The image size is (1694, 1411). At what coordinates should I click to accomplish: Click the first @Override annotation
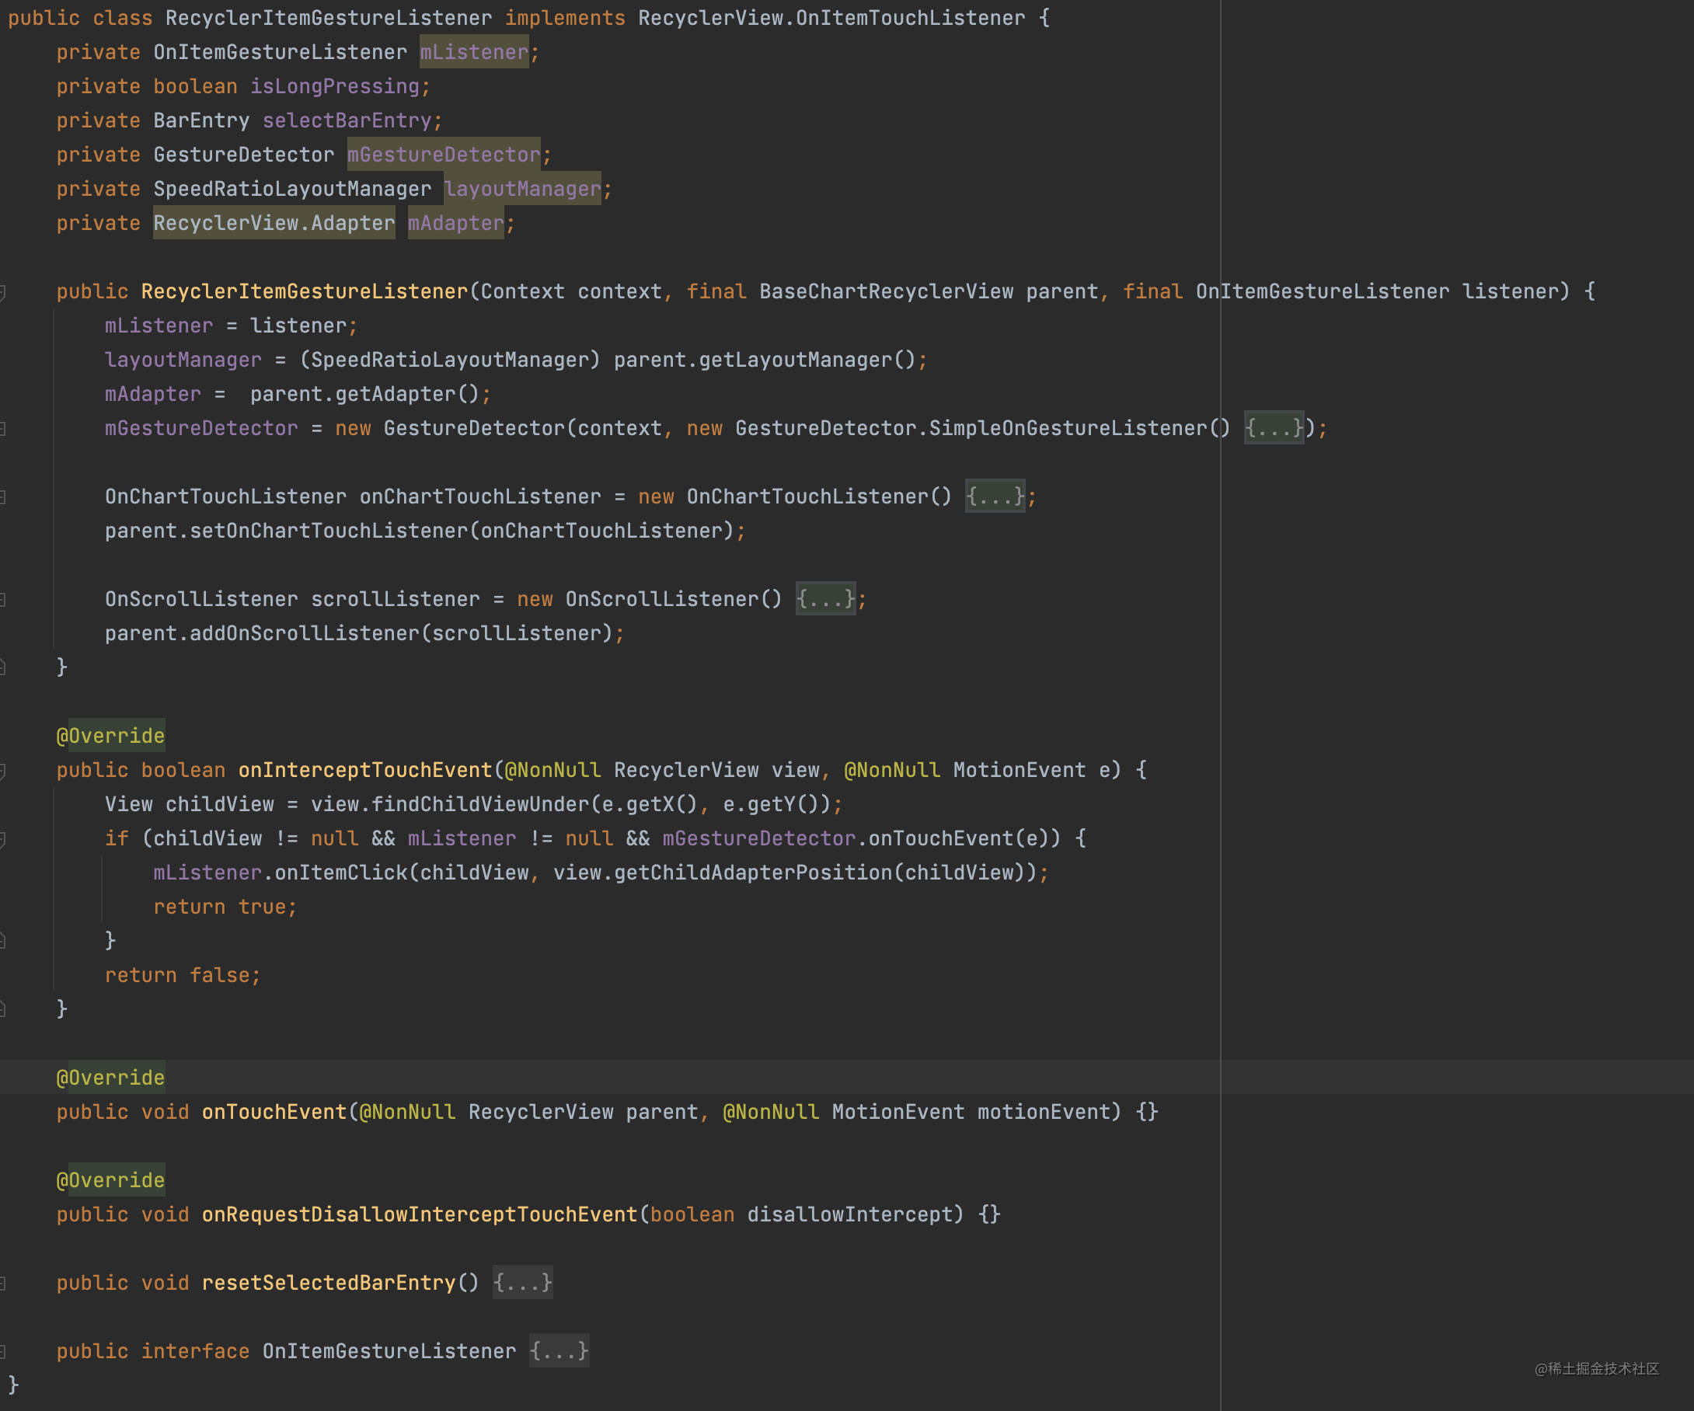pos(110,736)
